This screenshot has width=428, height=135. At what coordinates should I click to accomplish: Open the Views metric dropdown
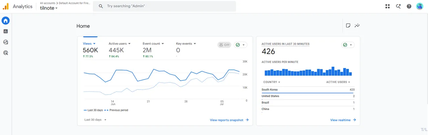(89, 44)
